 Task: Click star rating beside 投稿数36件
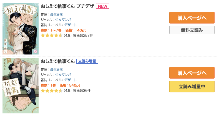tap(52, 90)
